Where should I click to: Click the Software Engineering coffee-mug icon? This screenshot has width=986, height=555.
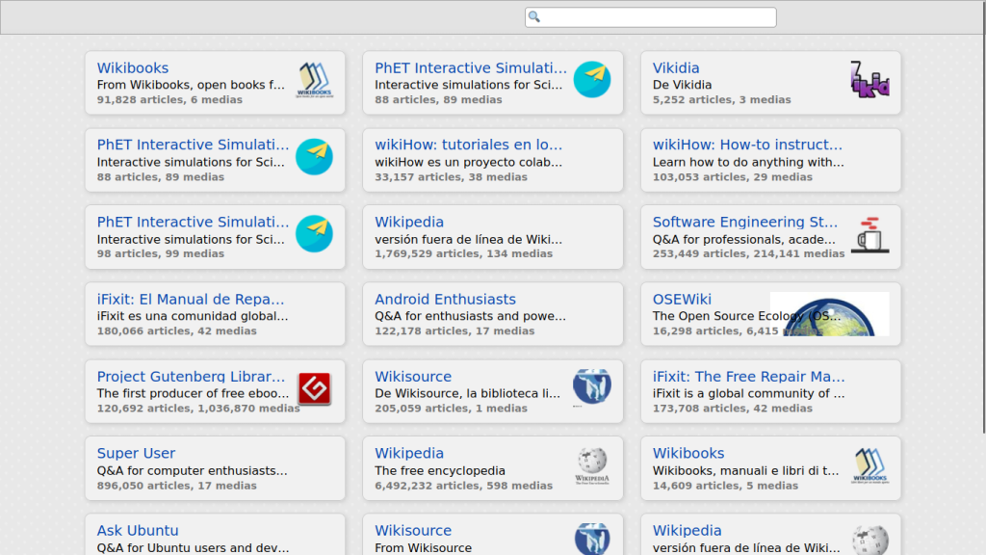click(869, 234)
